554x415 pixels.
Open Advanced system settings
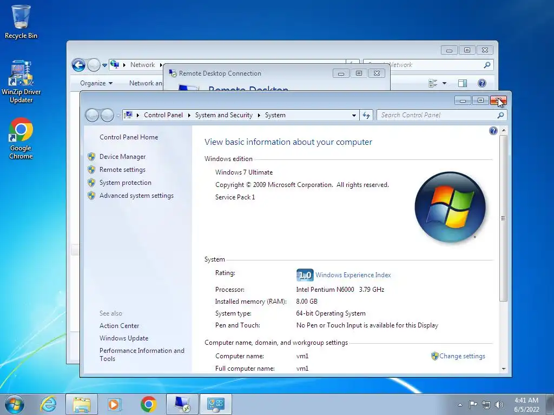[x=136, y=196]
